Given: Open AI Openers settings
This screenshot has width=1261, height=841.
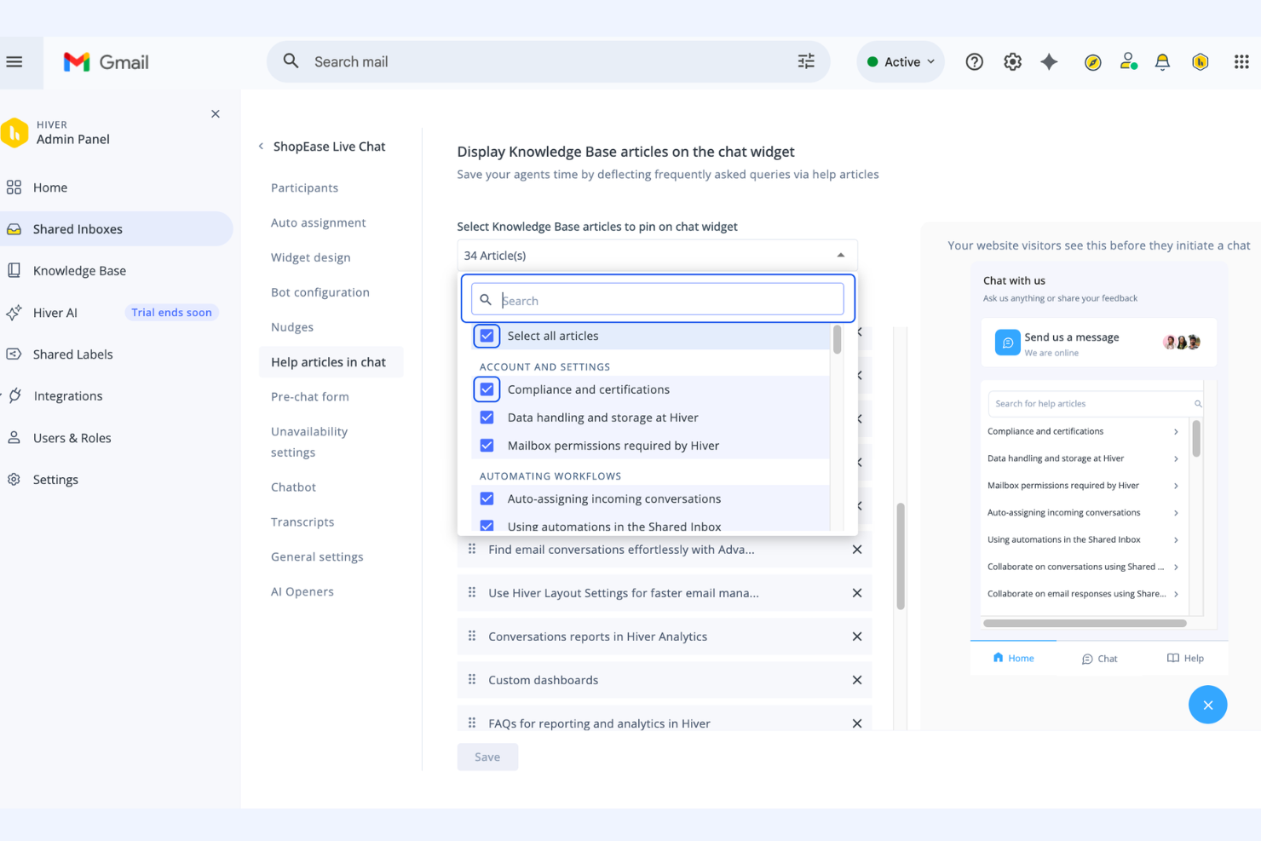Looking at the screenshot, I should [302, 592].
